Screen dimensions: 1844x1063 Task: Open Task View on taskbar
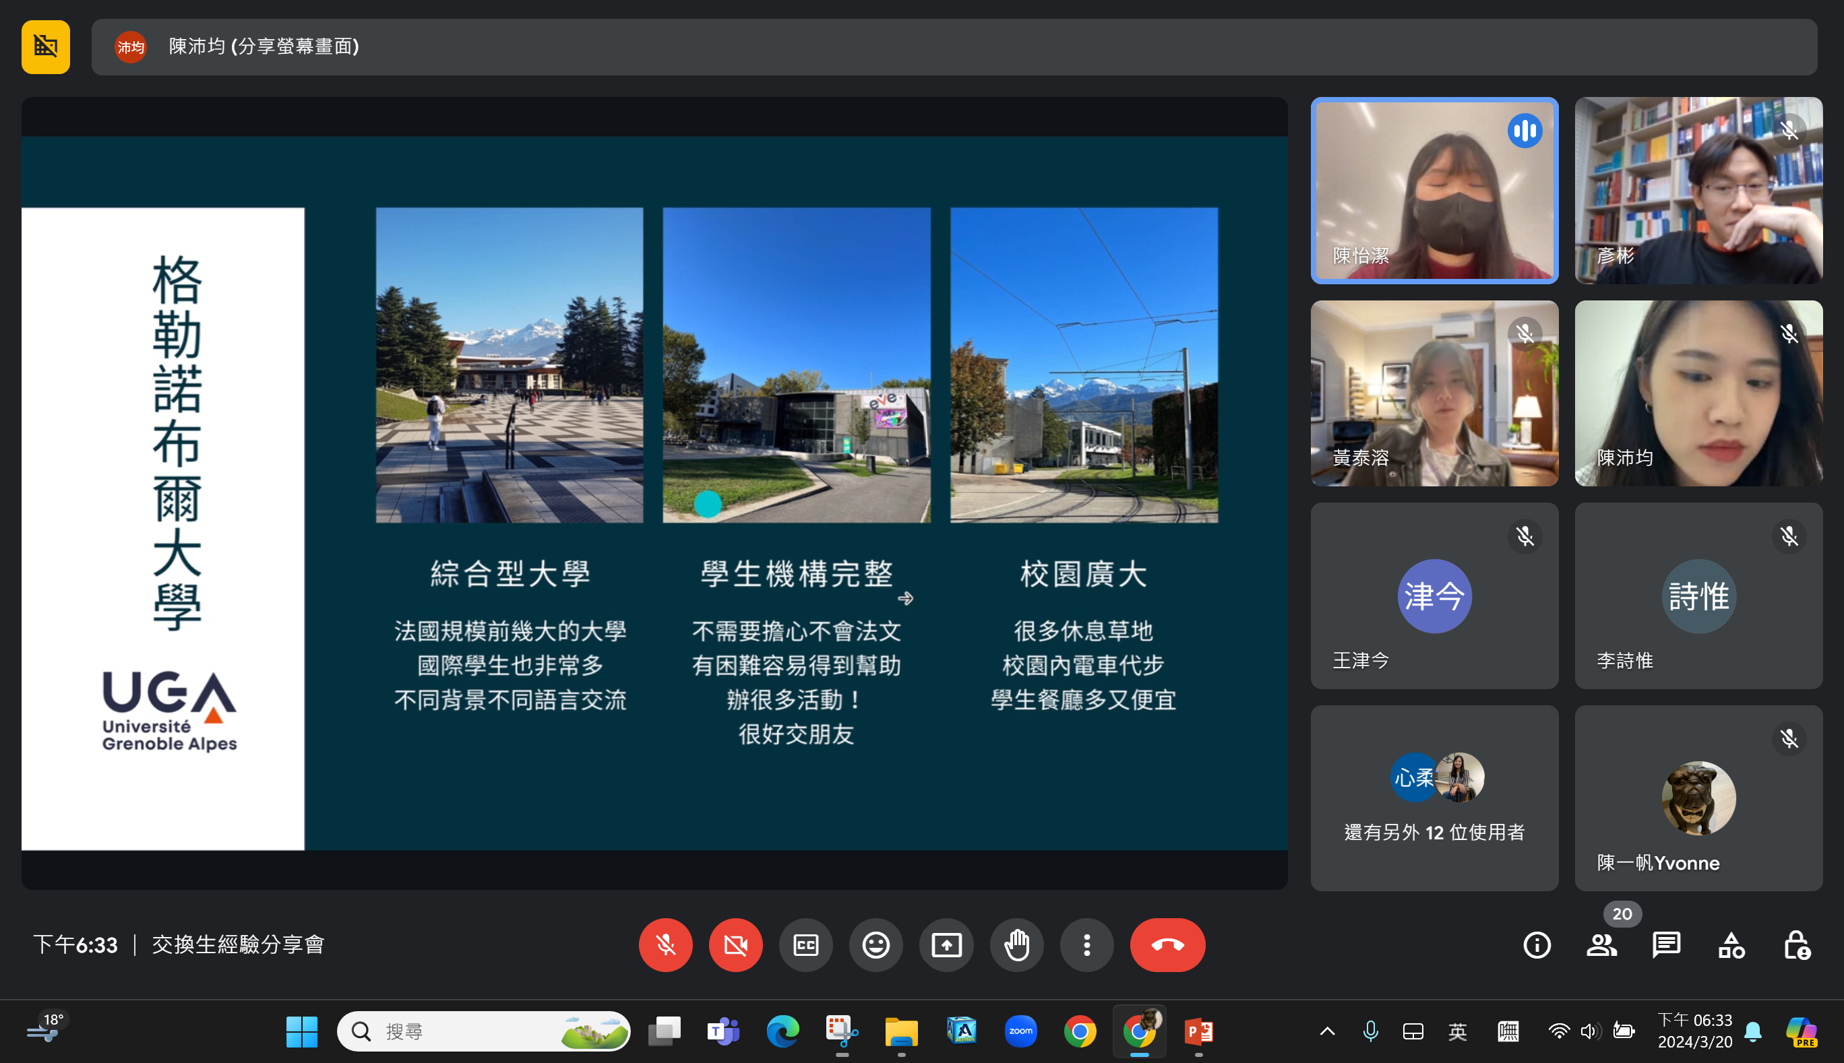[664, 1031]
